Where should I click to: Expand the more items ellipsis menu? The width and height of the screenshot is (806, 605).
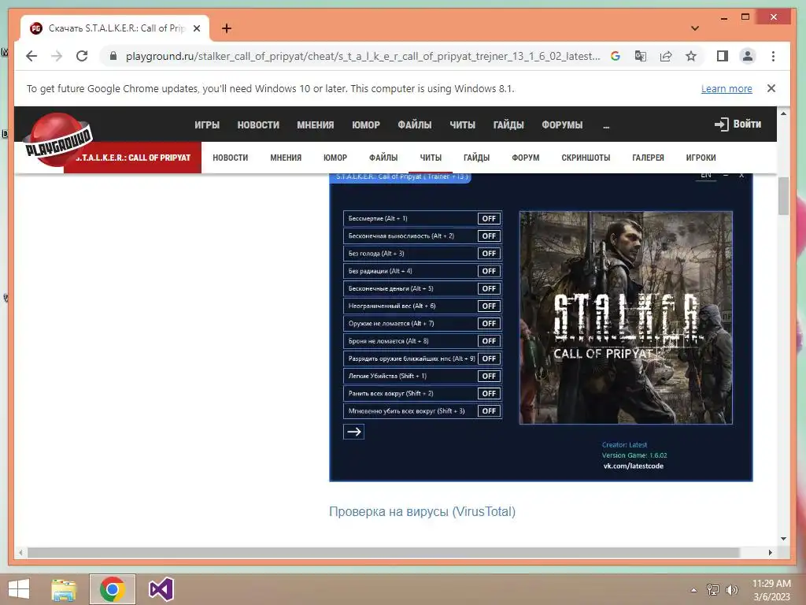pos(606,125)
